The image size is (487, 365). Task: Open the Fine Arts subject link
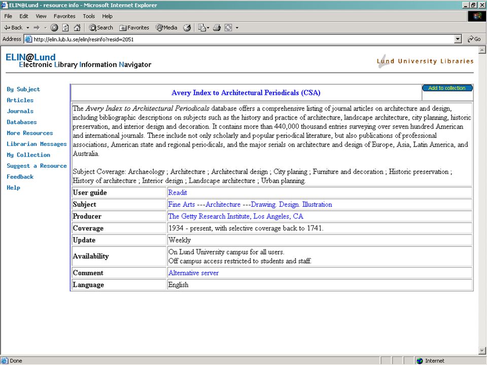[182, 204]
